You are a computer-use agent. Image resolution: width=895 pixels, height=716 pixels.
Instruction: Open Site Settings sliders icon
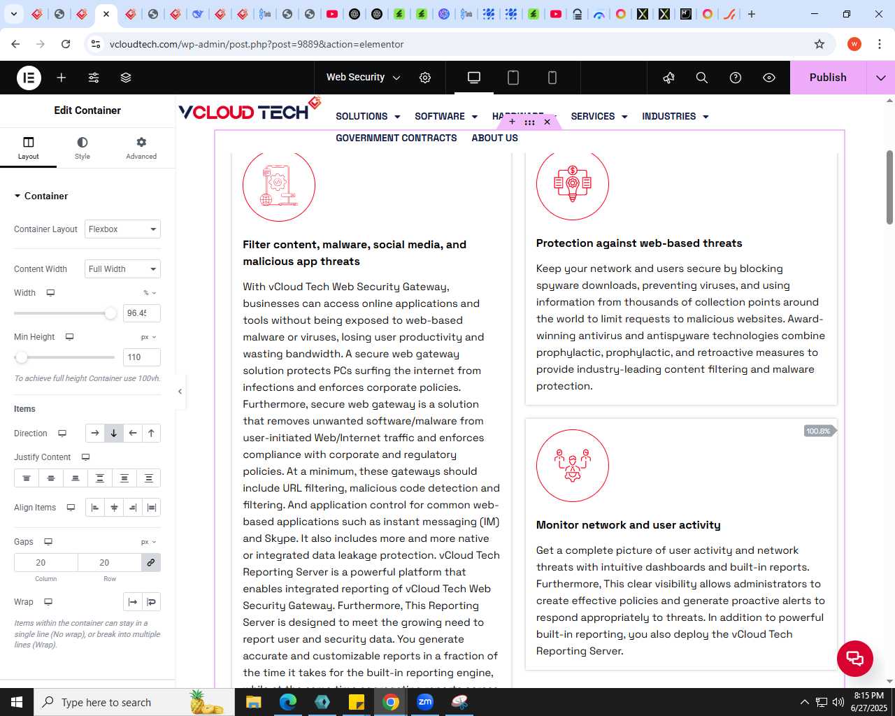point(94,78)
